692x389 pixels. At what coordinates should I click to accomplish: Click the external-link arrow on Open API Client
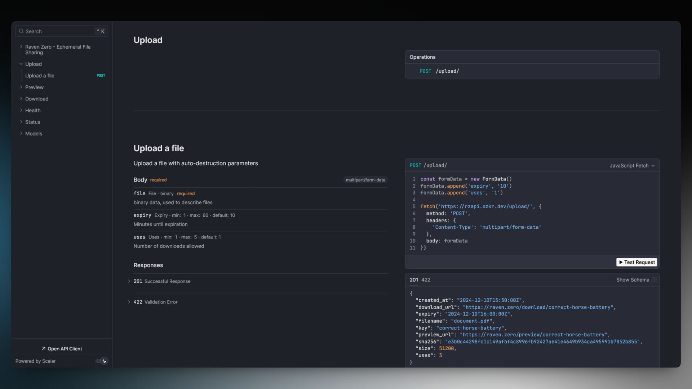(43, 348)
